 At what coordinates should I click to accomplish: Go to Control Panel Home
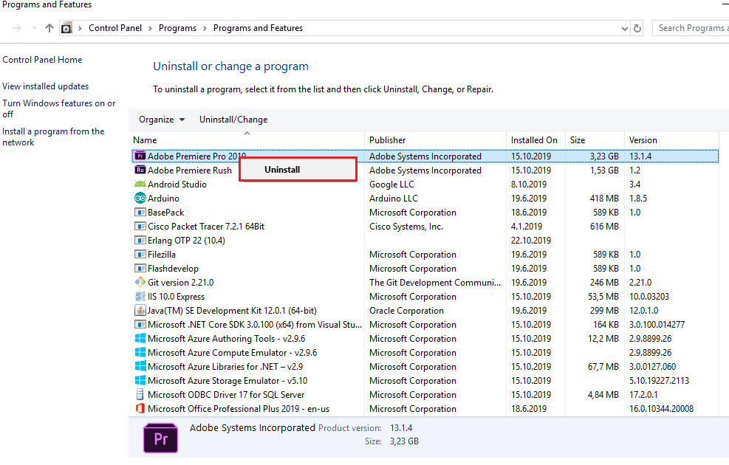[x=42, y=60]
